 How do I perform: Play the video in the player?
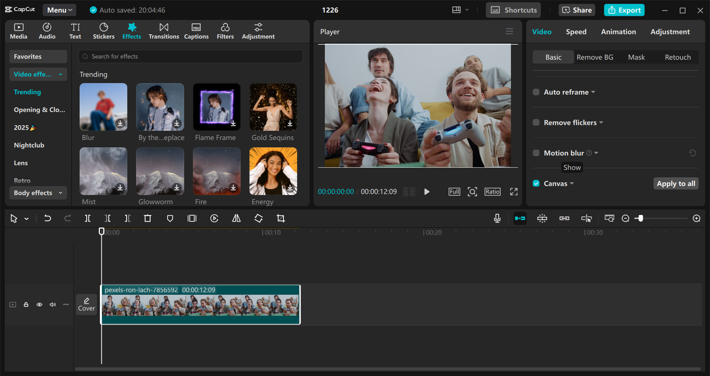pyautogui.click(x=427, y=192)
